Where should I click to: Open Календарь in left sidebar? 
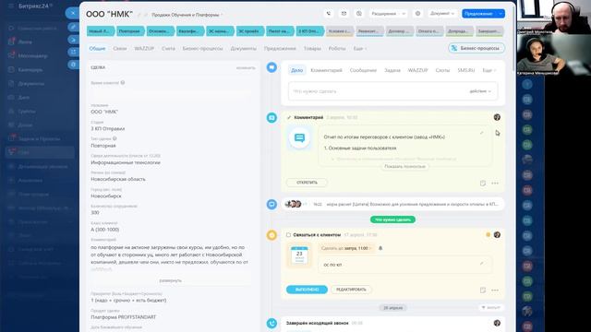point(30,70)
